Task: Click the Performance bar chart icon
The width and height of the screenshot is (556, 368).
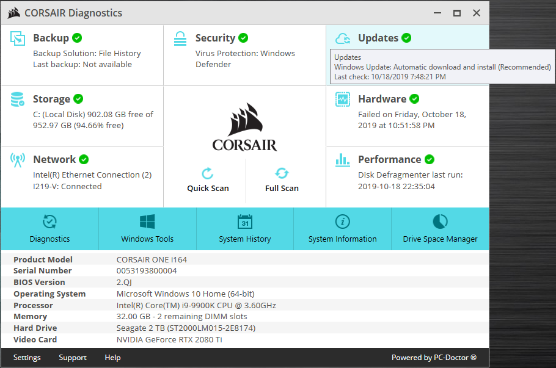Action: tap(343, 160)
